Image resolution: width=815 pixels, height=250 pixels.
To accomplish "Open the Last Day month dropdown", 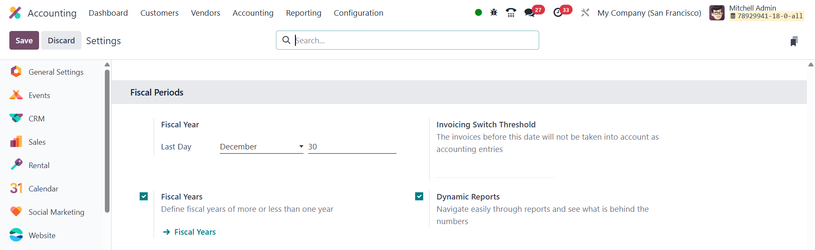I will tap(261, 147).
